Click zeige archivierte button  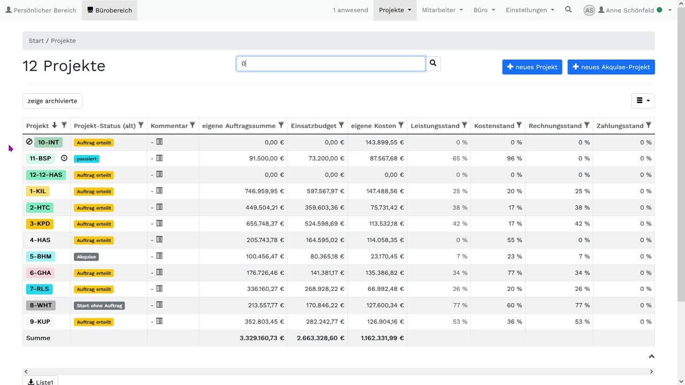point(52,101)
